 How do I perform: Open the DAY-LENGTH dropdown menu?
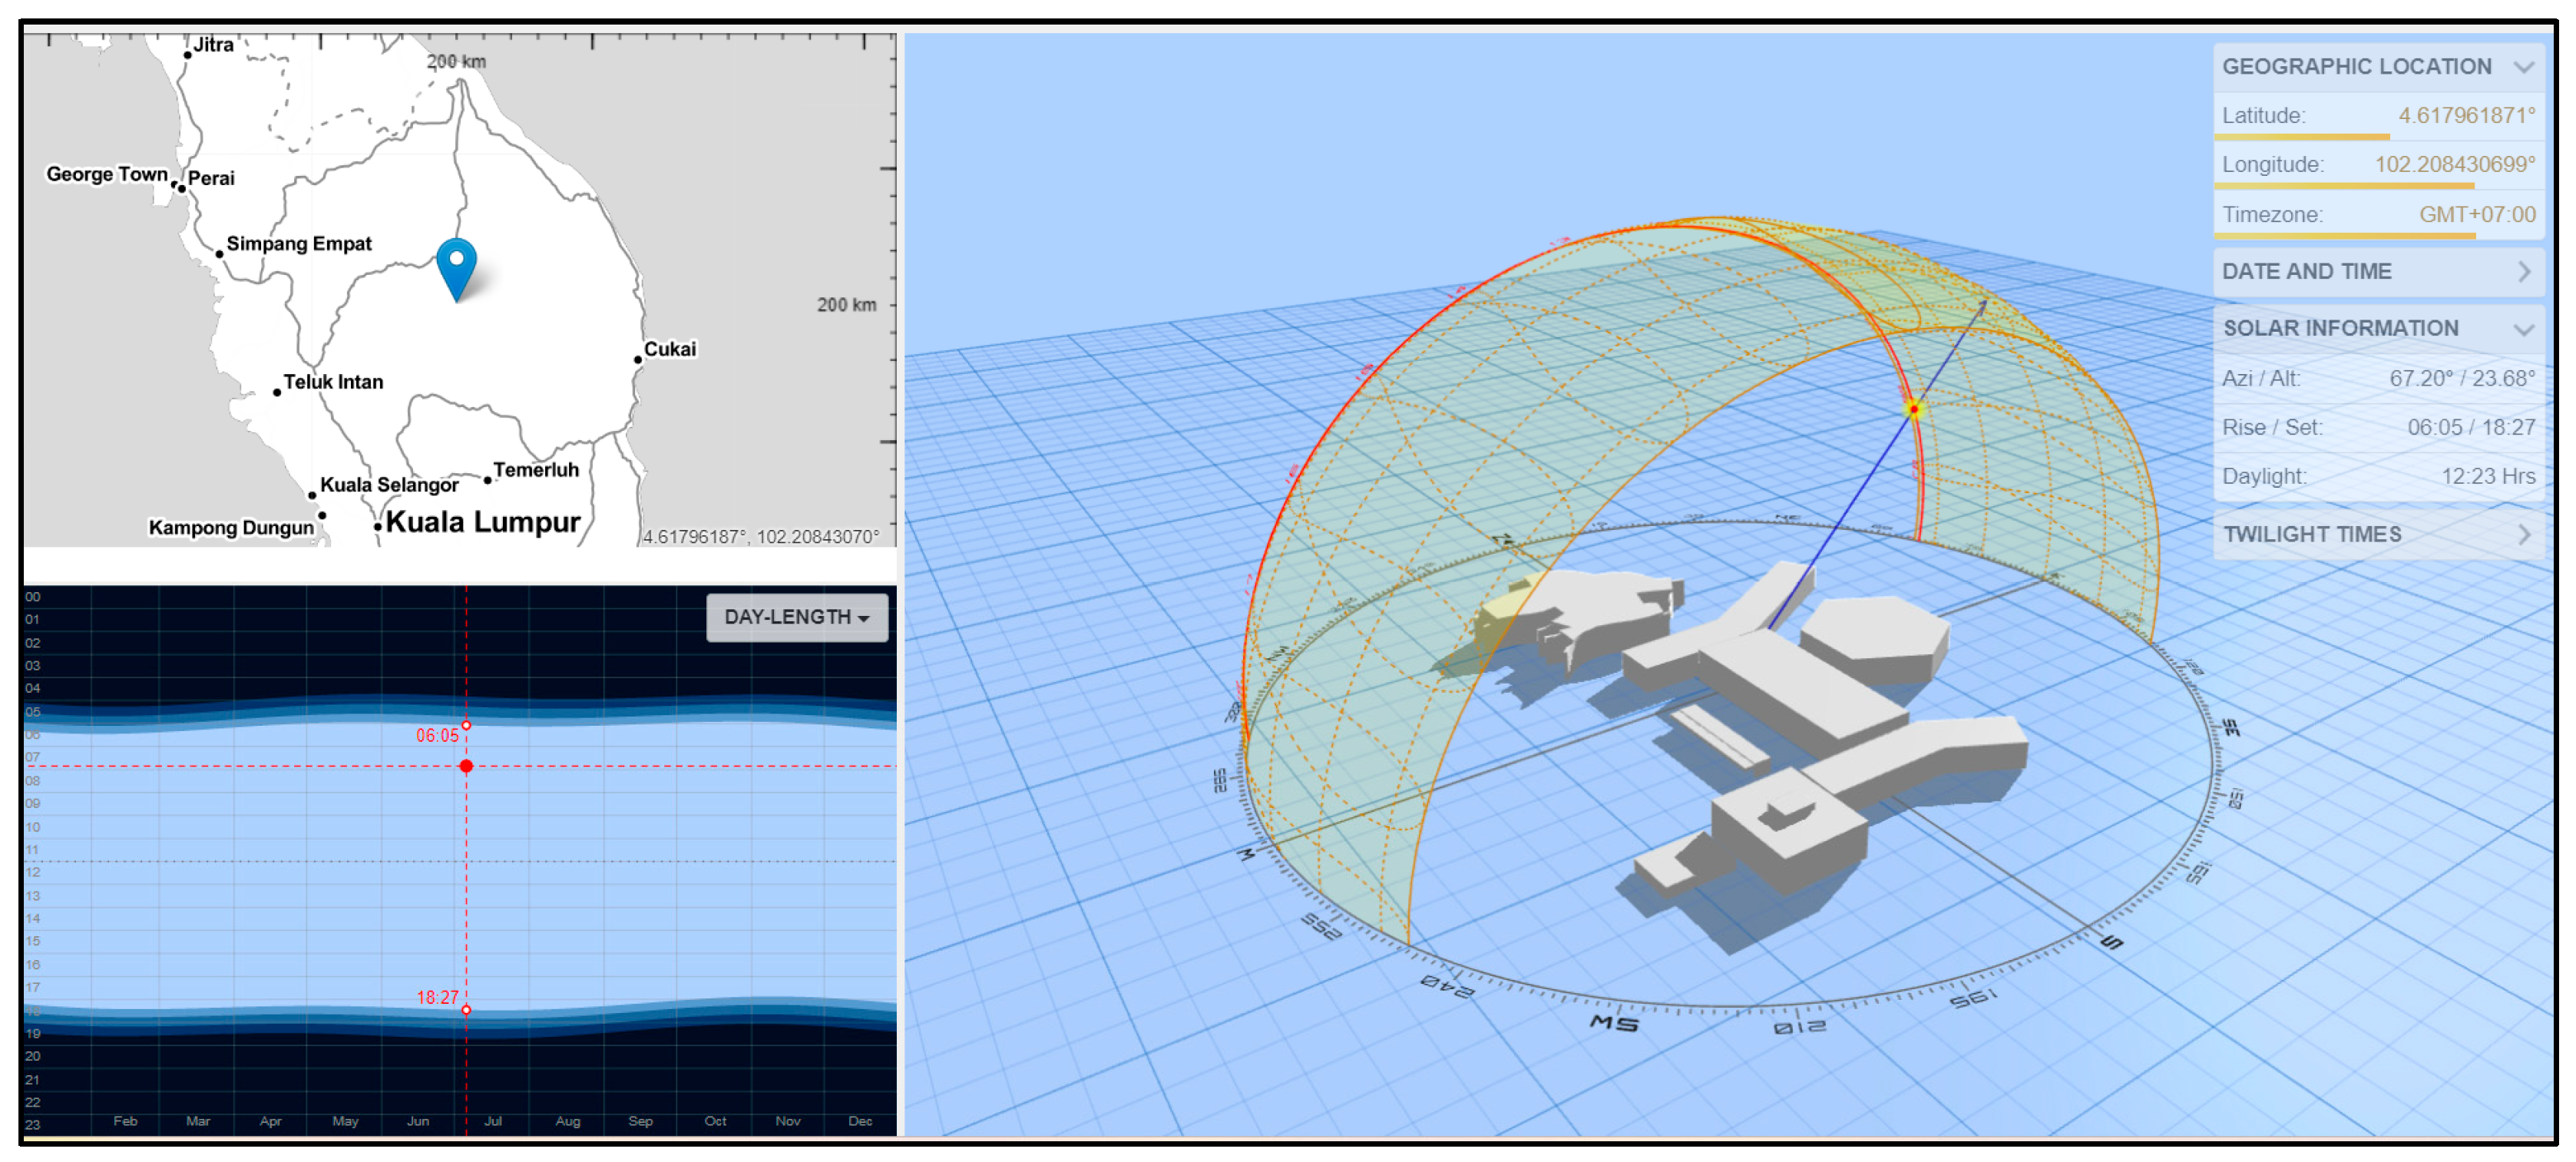[x=796, y=617]
